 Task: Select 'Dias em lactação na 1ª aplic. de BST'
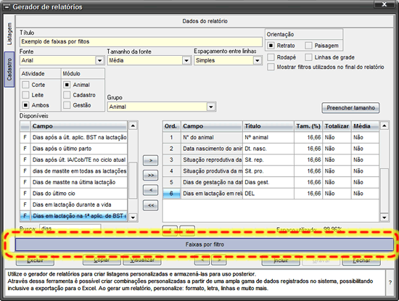coord(74,215)
